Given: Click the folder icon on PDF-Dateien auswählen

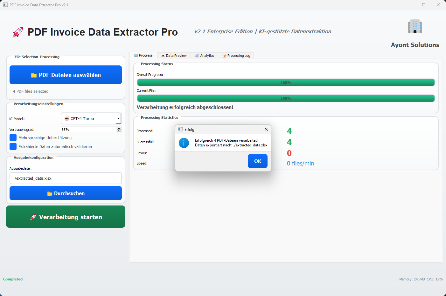Looking at the screenshot, I should (34, 75).
